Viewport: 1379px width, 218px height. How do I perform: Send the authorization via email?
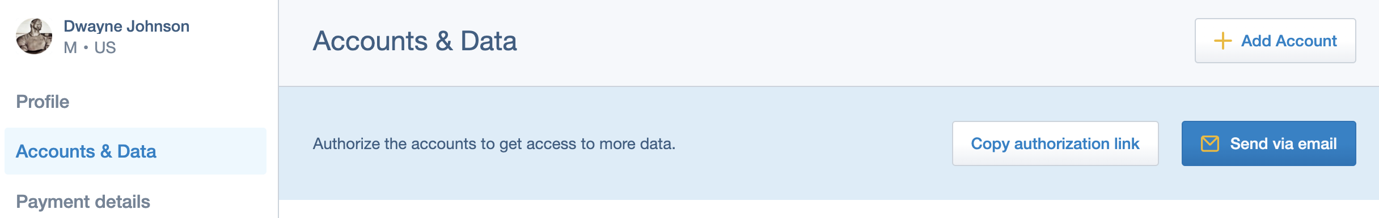tap(1268, 143)
